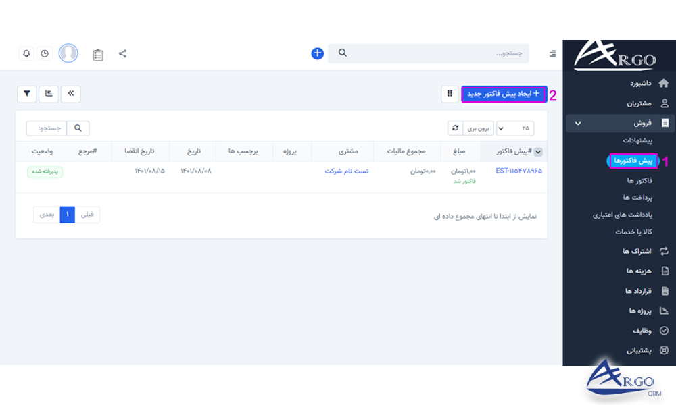Image resolution: width=676 pixels, height=405 pixels.
Task: Open the timesheet clock icon
Action: (x=45, y=53)
